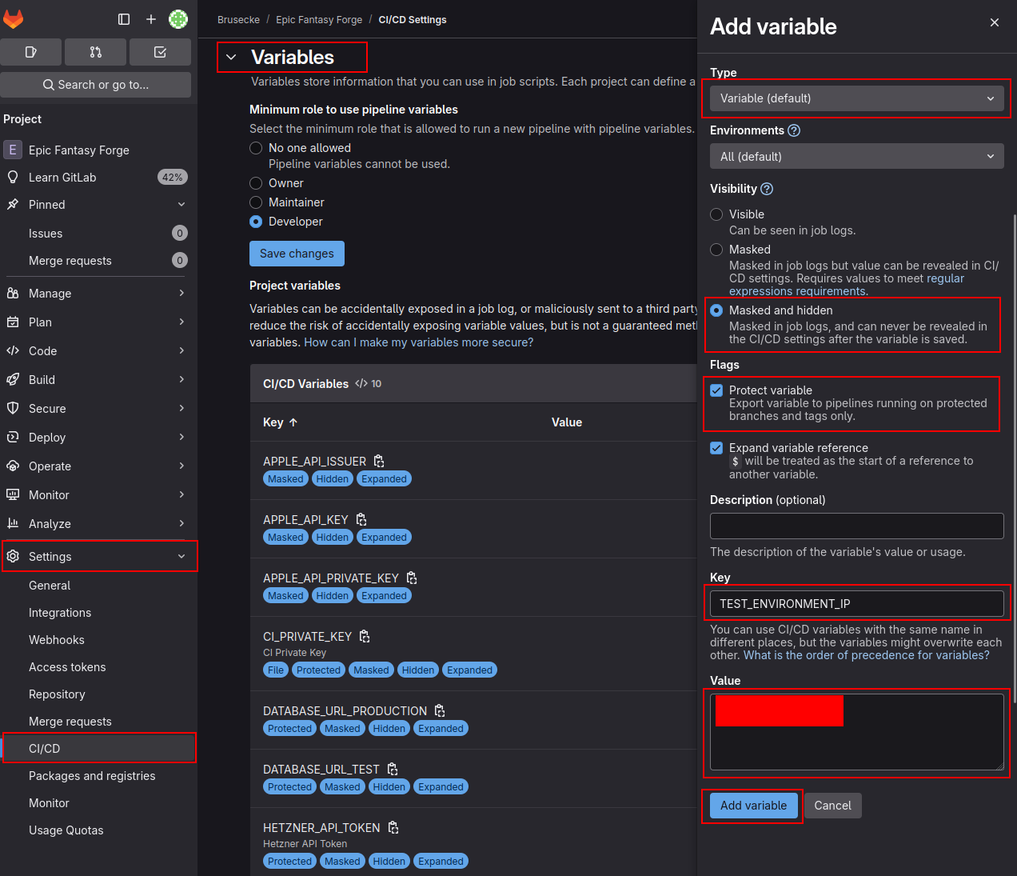Copy the DATABASE_URL_PRODUCTION key
Image resolution: width=1017 pixels, height=876 pixels.
(x=440, y=711)
